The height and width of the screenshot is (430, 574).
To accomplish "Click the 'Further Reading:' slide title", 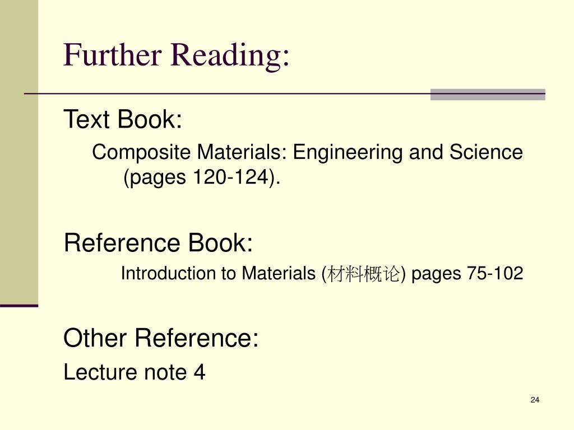I will point(177,55).
